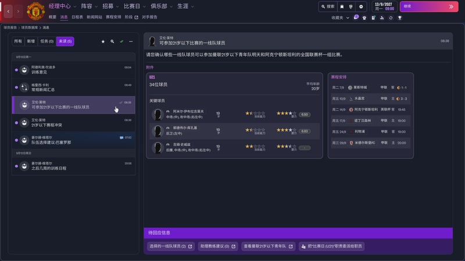Open the inbox three-dots more menu
Viewport: 465px width, 261px height.
click(x=131, y=41)
